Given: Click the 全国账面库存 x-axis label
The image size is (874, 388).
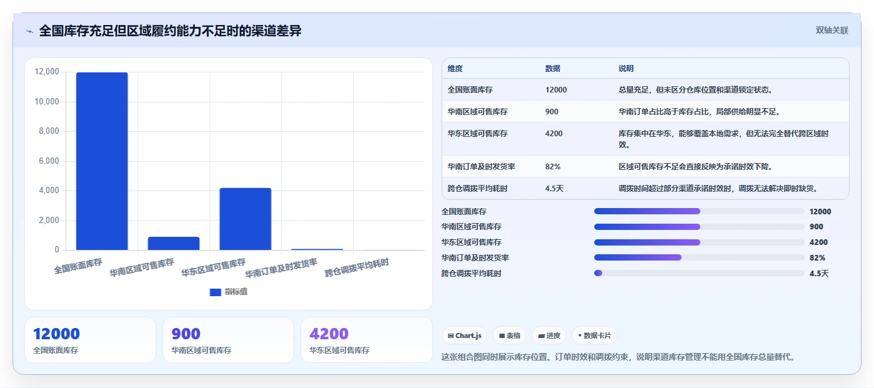Looking at the screenshot, I should pos(78,266).
